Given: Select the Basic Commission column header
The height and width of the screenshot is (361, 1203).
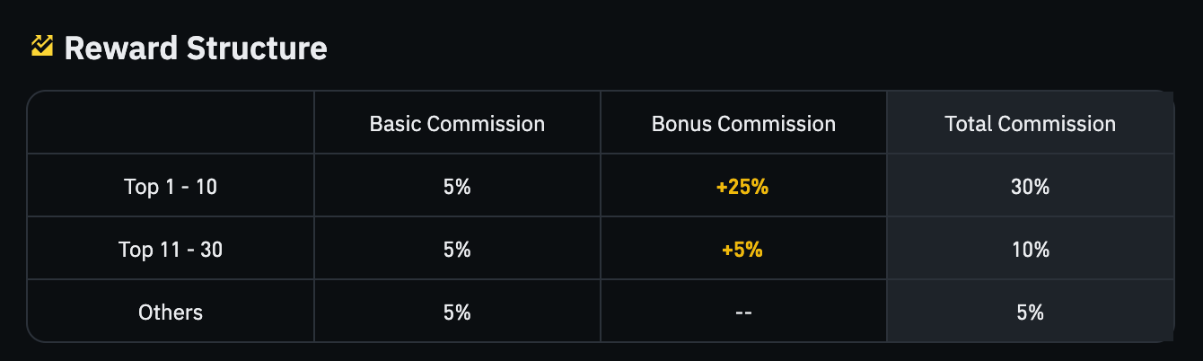Looking at the screenshot, I should coord(457,124).
